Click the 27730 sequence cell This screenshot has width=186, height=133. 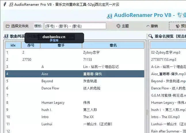point(27,60)
